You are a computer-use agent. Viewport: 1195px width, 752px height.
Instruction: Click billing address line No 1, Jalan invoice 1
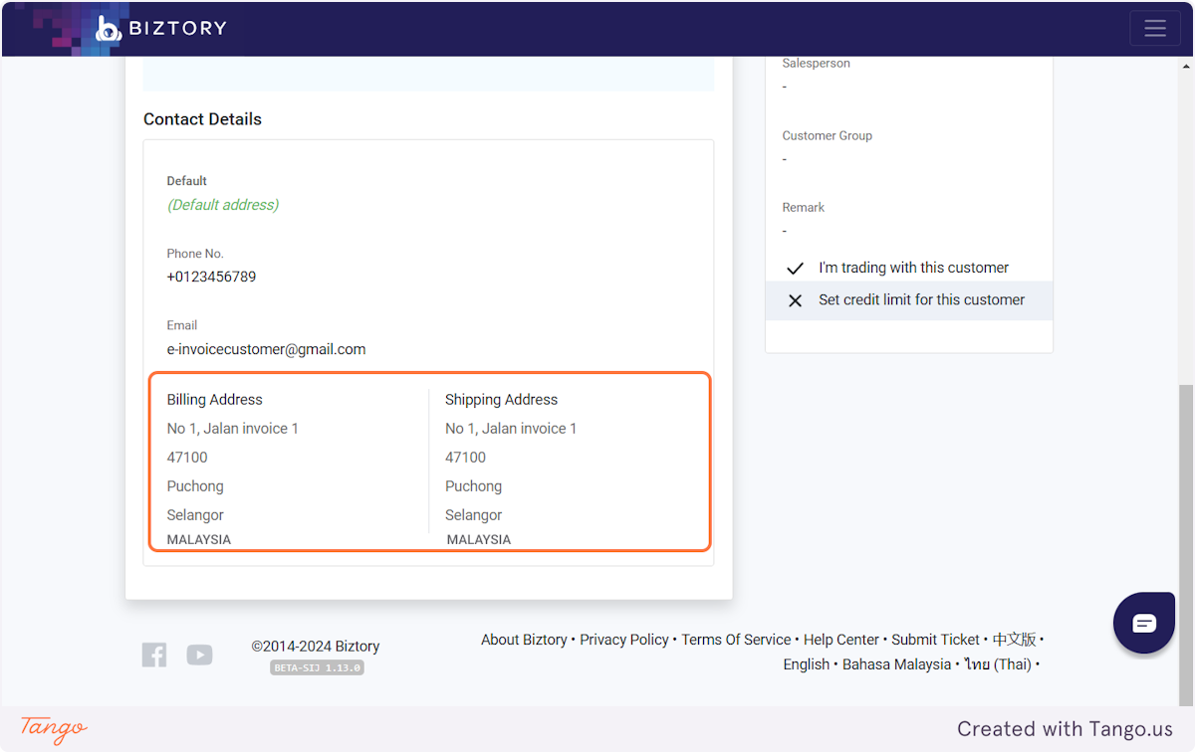click(x=233, y=429)
